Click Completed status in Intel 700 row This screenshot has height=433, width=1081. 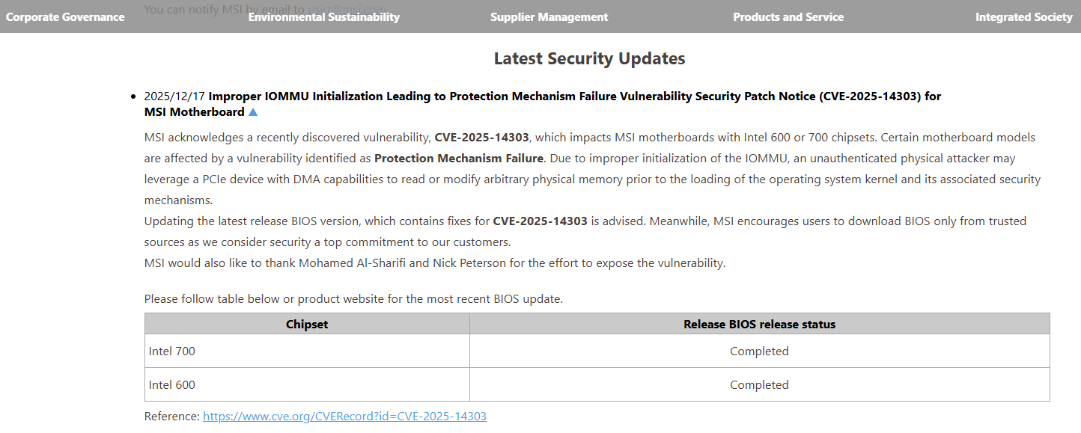coord(759,351)
